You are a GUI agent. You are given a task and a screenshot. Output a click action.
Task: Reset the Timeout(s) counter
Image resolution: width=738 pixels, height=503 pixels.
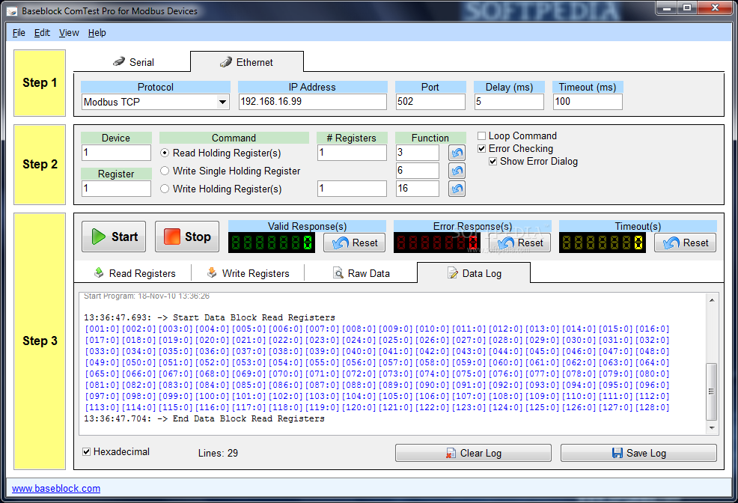point(686,243)
